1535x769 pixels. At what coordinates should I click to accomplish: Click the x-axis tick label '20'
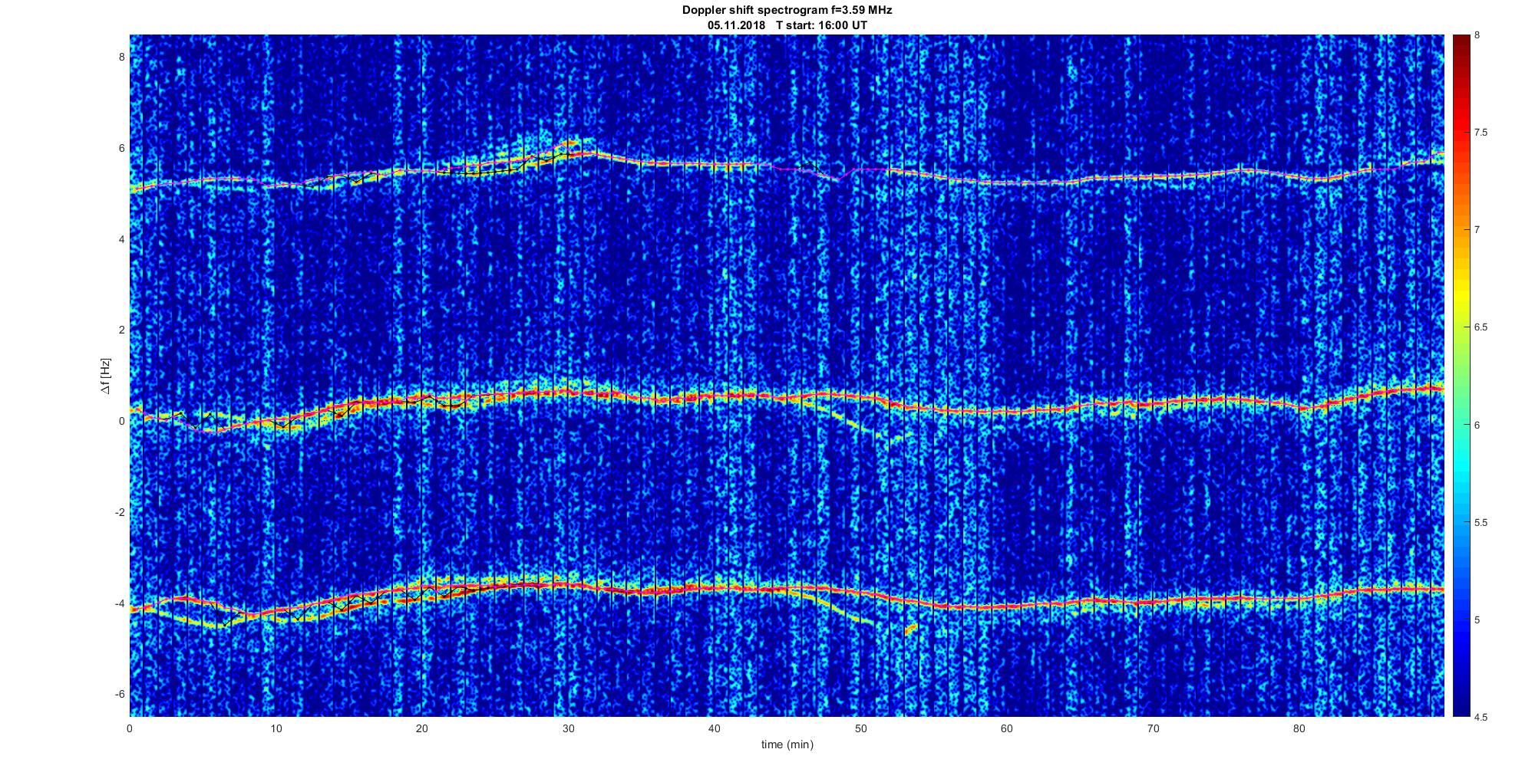coord(422,728)
